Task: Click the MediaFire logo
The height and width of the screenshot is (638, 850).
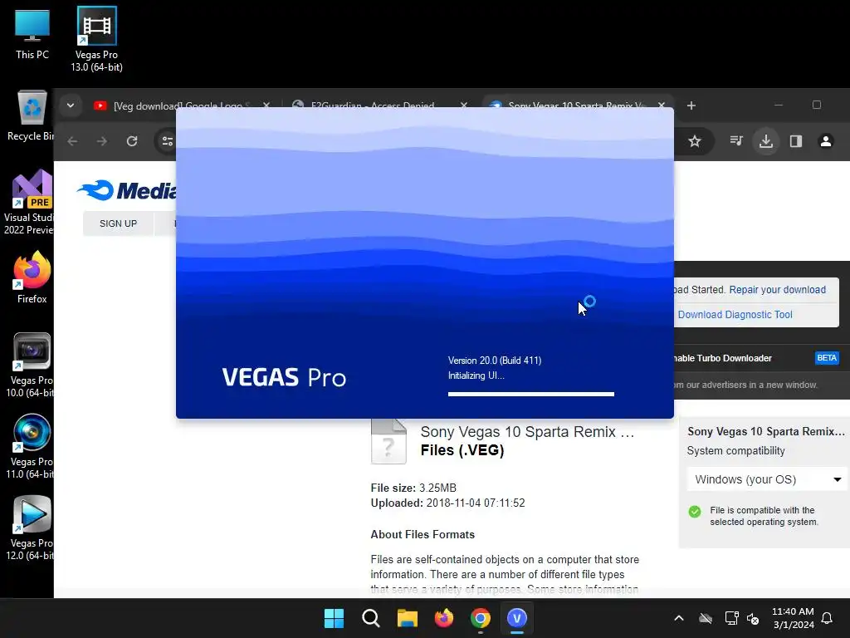Action: coord(127,190)
